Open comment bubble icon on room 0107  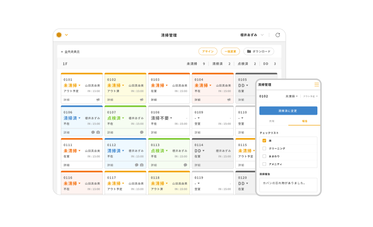[142, 132]
